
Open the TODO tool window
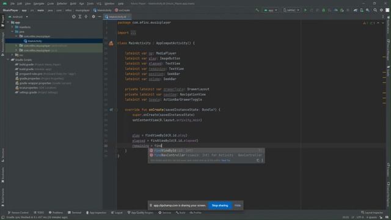pos(38,213)
